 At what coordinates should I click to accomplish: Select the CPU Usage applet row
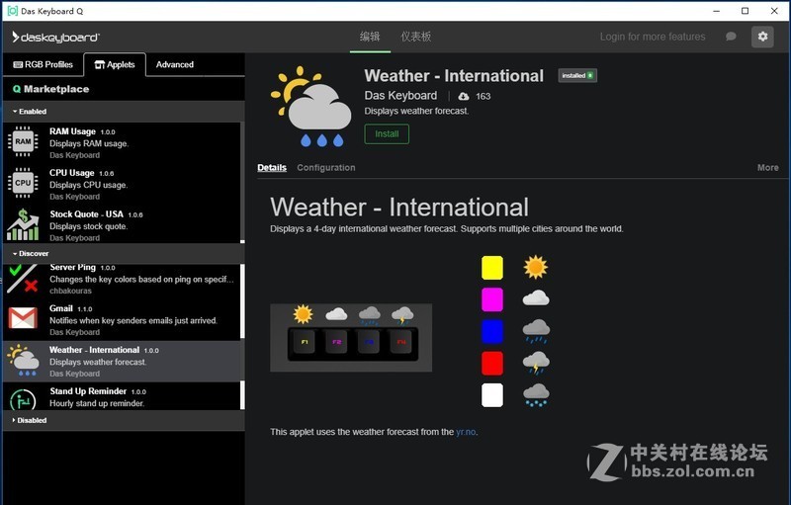tap(123, 184)
